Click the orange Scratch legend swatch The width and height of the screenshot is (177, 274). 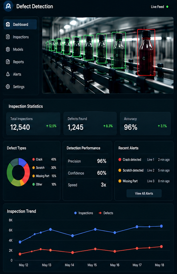[33, 168]
